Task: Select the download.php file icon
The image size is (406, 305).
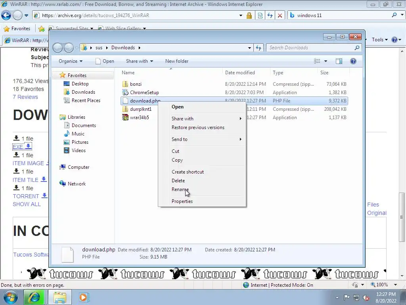Action: [125, 100]
